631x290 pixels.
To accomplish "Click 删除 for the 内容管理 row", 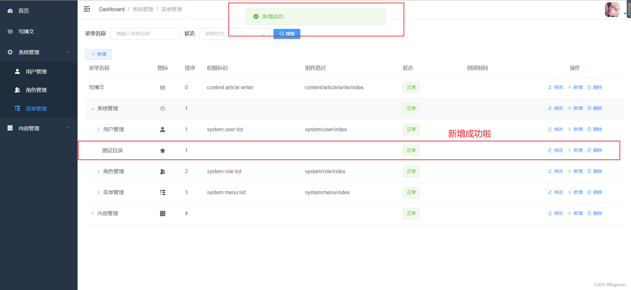I will pyautogui.click(x=595, y=213).
